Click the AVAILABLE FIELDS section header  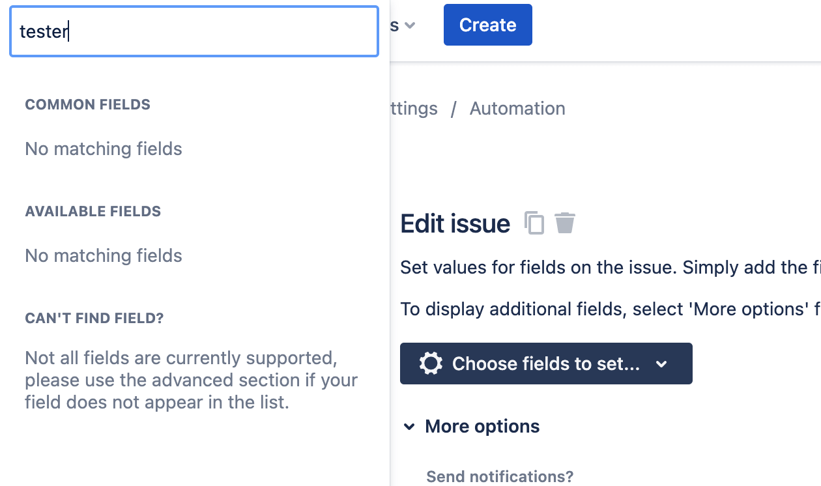(x=93, y=211)
